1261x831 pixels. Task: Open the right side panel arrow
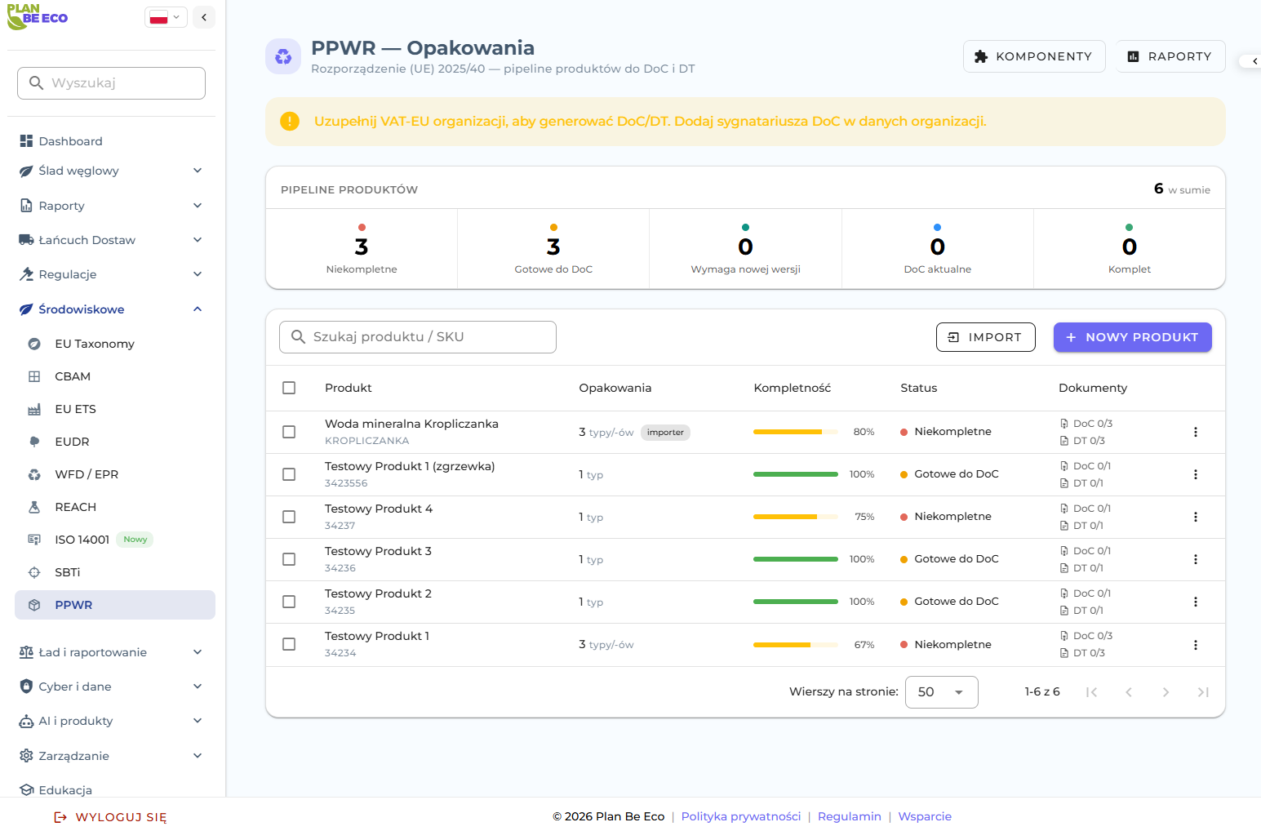click(1253, 61)
